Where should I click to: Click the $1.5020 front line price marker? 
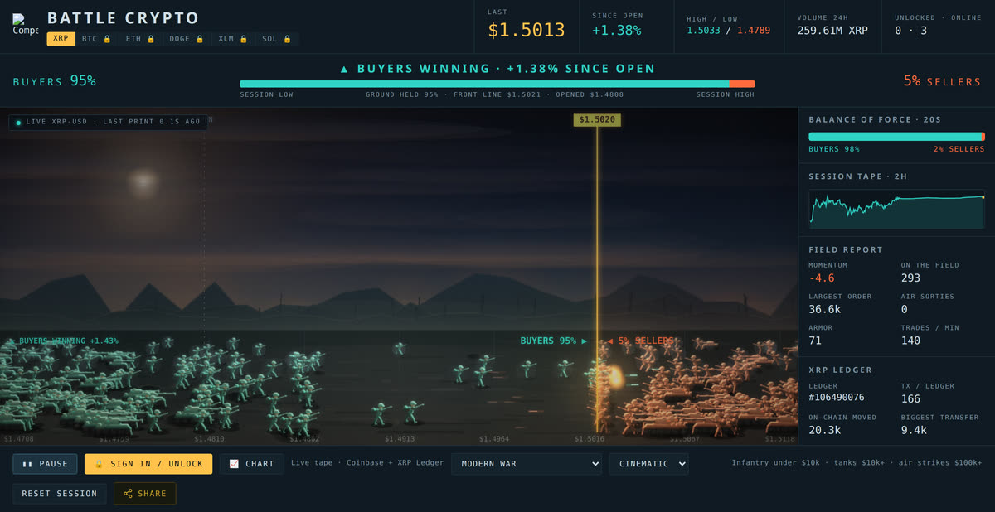597,119
